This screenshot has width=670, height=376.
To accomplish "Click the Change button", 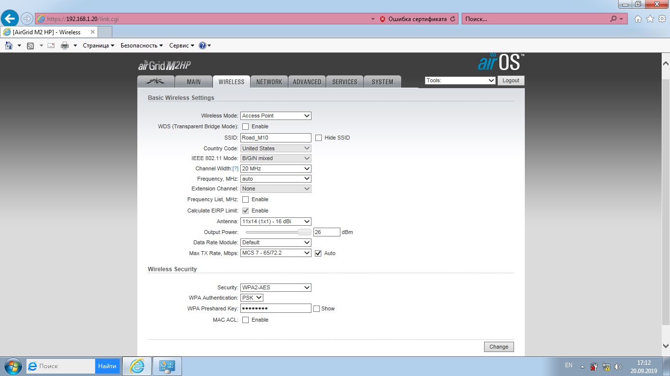I will pos(499,347).
